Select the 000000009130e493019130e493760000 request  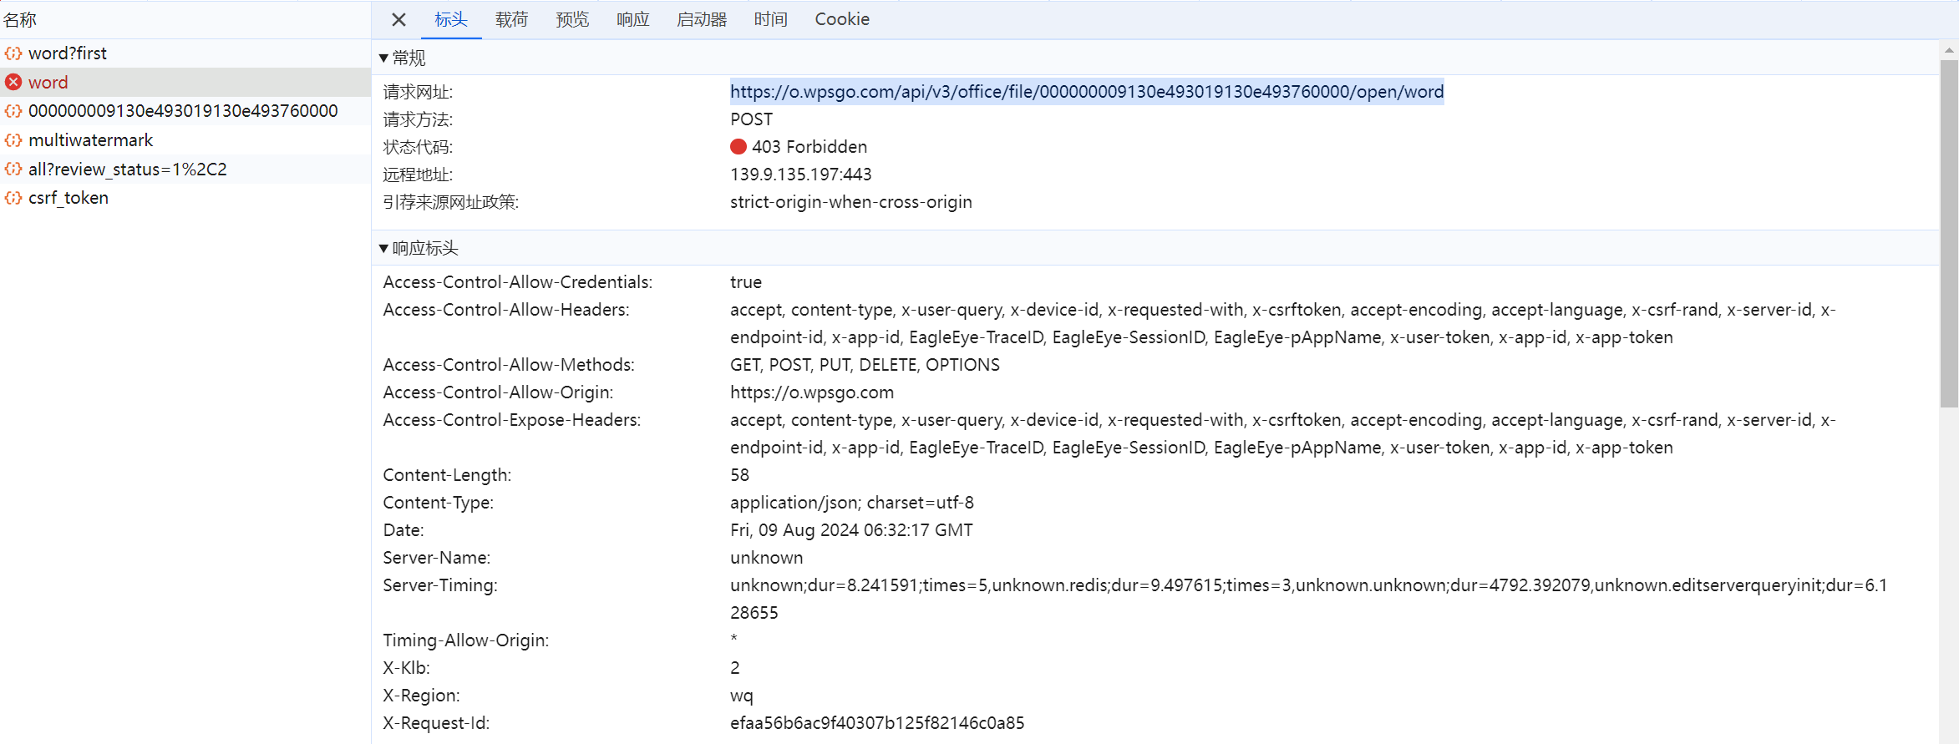[185, 111]
